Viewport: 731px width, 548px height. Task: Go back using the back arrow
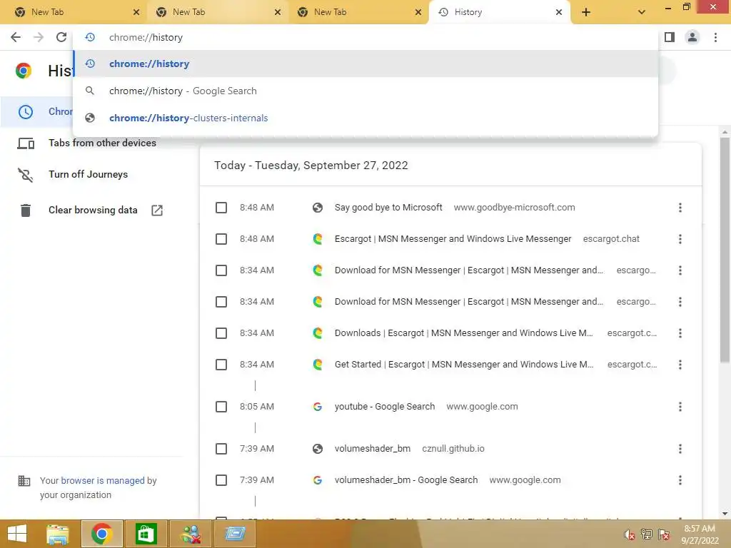(16, 37)
